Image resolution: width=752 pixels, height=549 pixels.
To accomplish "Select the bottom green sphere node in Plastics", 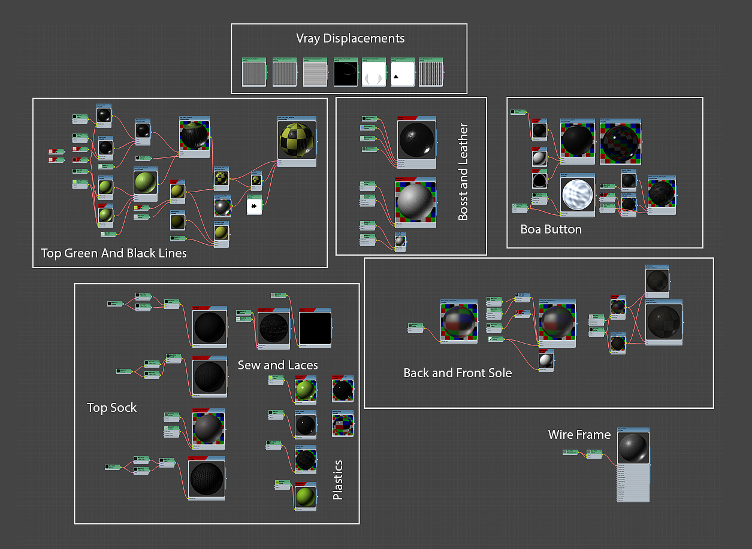I will (x=305, y=496).
